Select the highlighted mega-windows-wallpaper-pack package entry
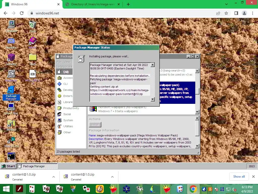This screenshot has height=194, width=258. tap(177, 93)
